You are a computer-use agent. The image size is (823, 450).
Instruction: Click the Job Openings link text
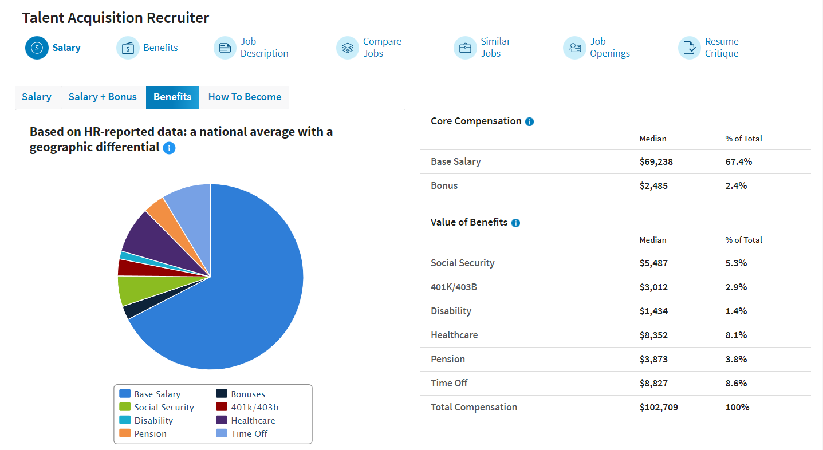[x=607, y=48]
